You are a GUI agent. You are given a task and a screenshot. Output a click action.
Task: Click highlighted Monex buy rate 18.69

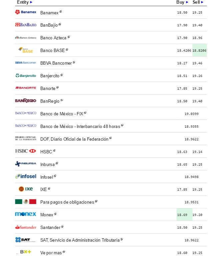click(184, 215)
